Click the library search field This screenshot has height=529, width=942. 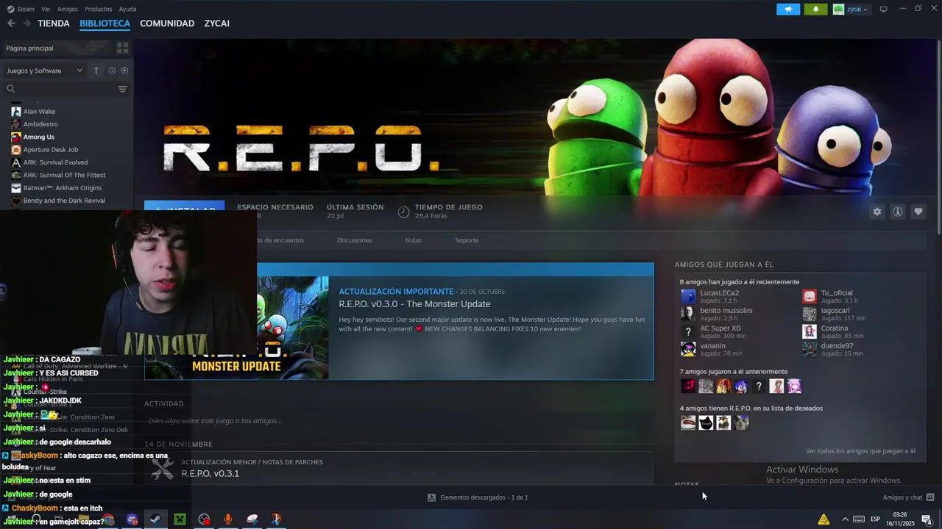(60, 89)
